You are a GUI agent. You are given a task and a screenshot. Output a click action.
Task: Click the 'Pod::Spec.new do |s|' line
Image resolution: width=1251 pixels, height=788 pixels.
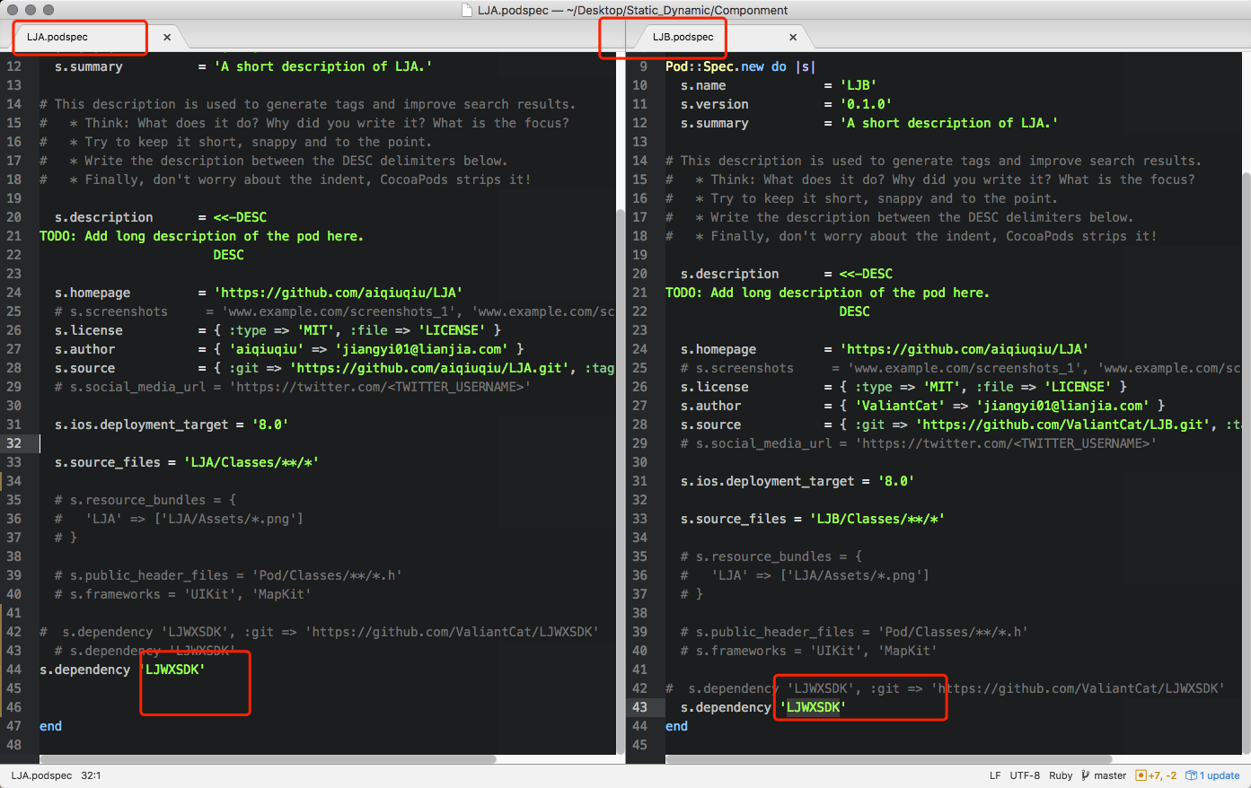(741, 66)
